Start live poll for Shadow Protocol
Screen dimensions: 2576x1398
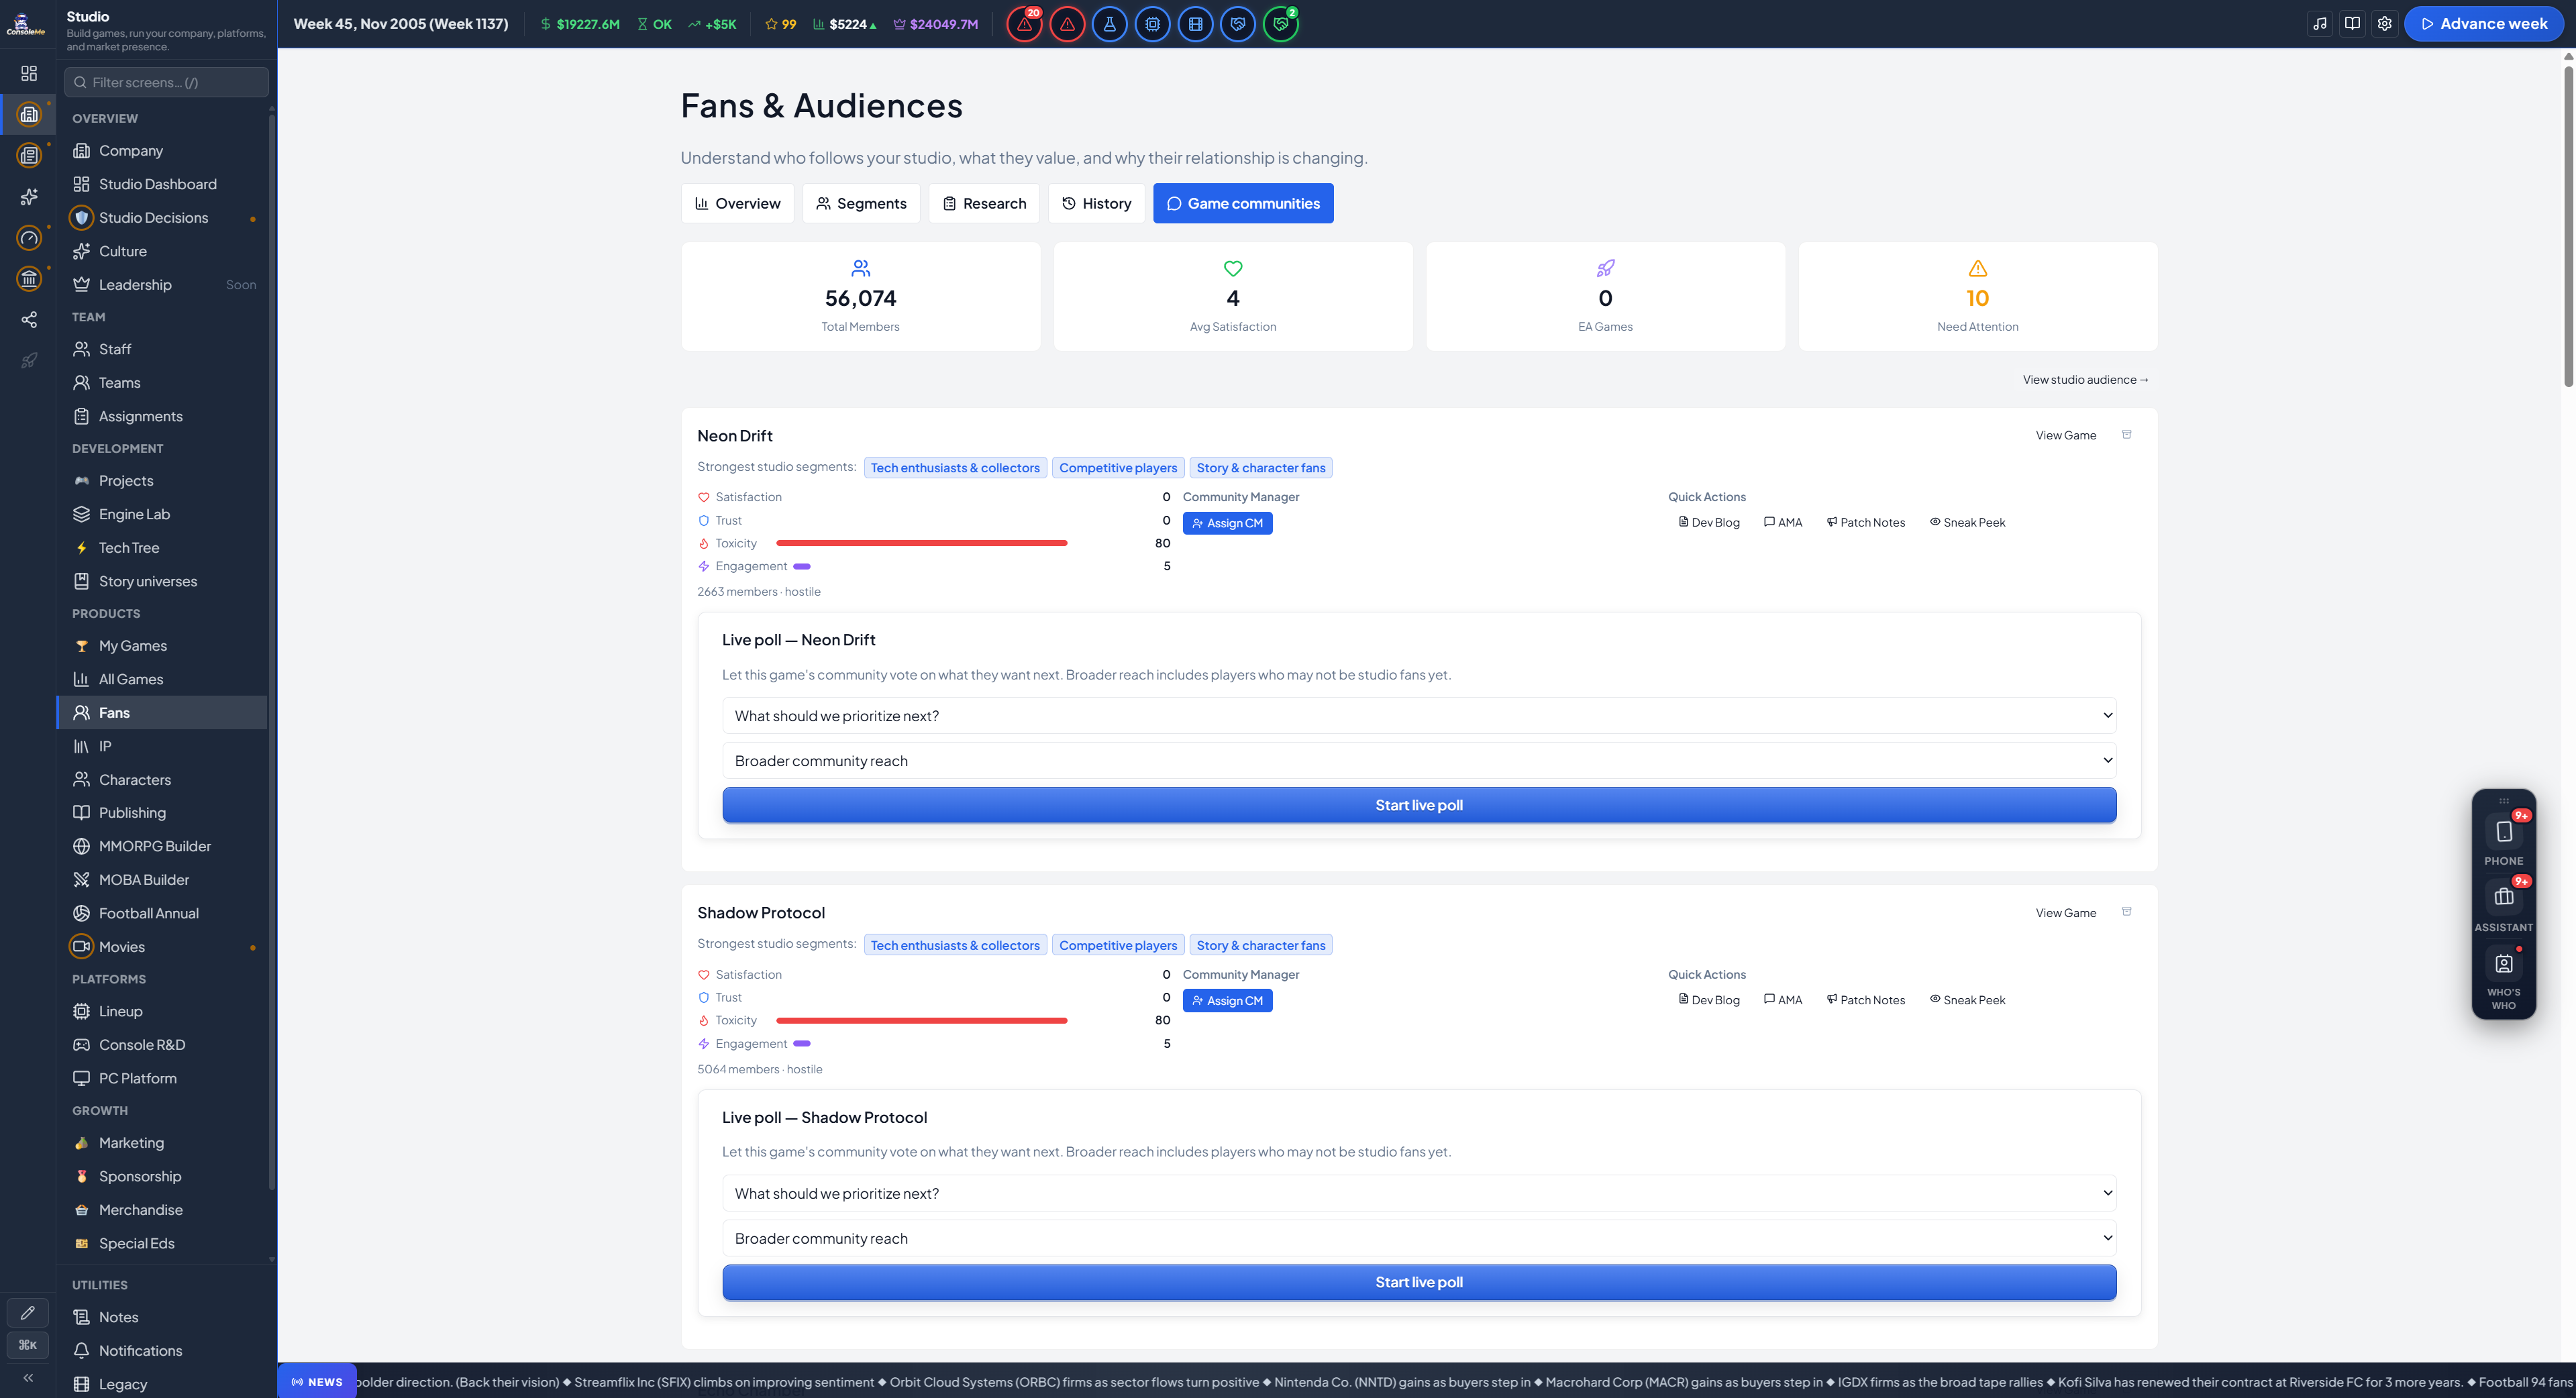[x=1419, y=1282]
